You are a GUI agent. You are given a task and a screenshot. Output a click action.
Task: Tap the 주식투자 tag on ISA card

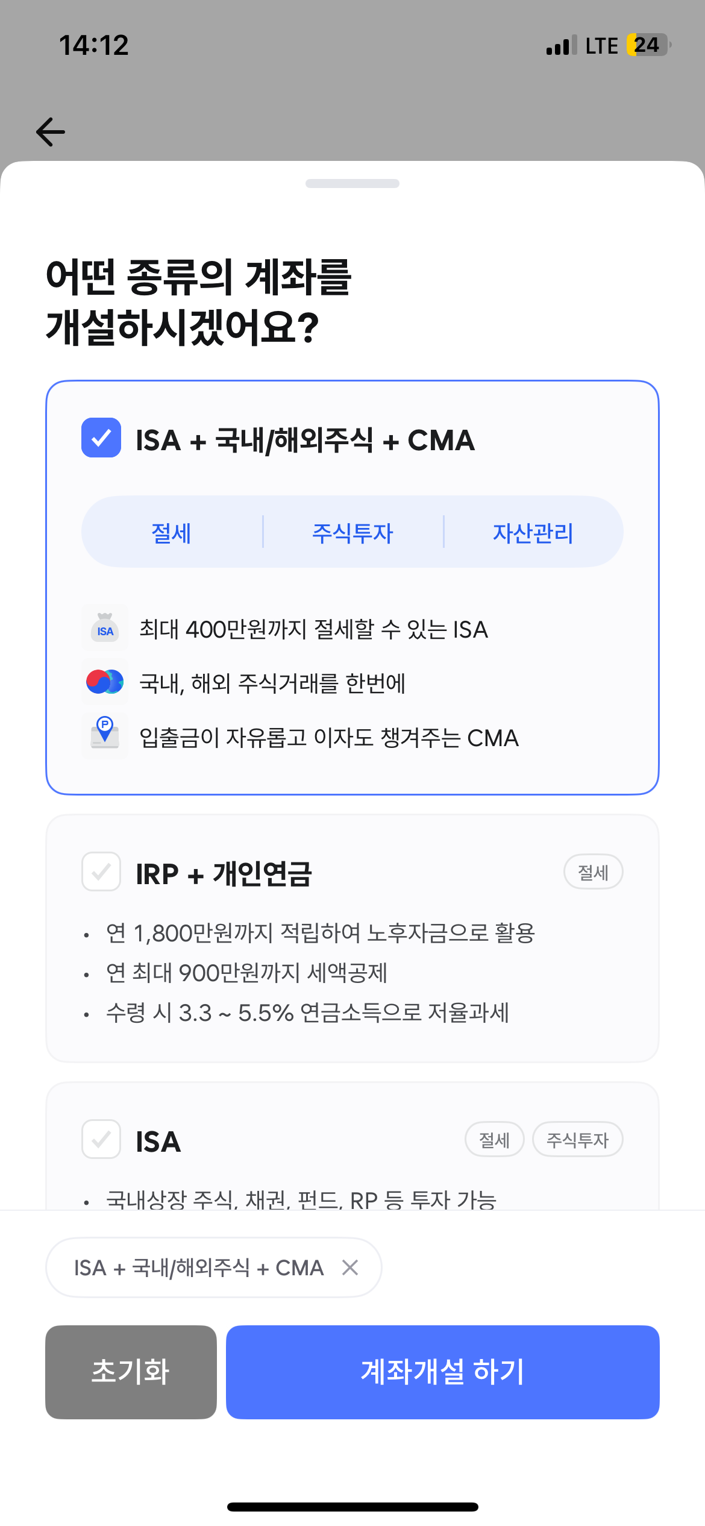[577, 1140]
